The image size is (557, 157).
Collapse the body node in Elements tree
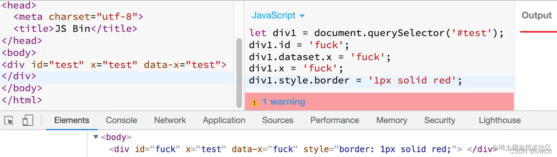96,137
